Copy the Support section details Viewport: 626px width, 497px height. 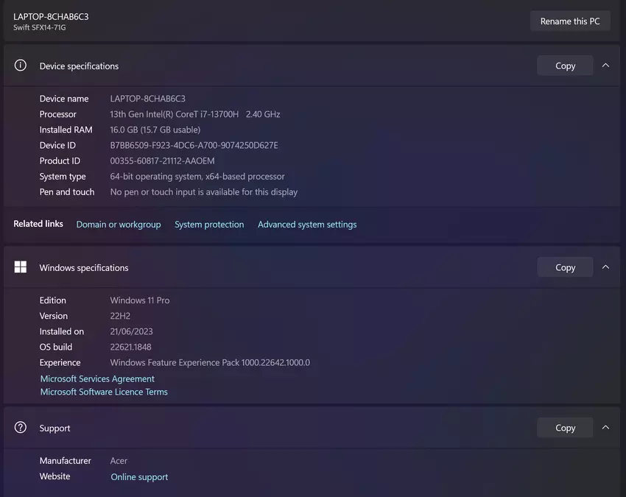click(x=565, y=428)
